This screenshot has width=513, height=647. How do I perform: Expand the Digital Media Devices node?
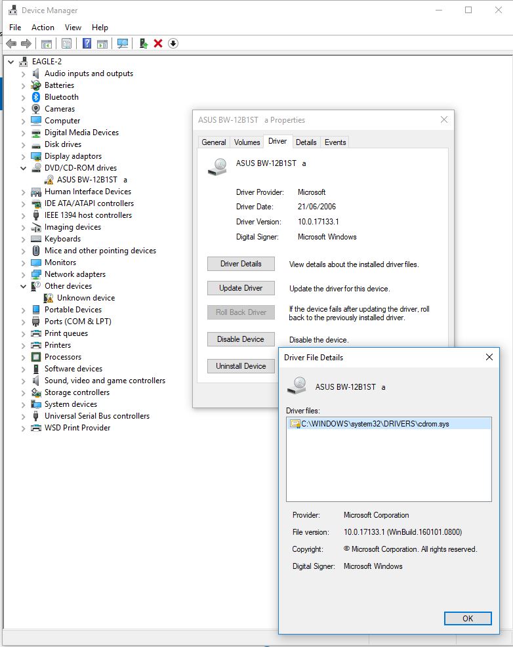tap(24, 133)
